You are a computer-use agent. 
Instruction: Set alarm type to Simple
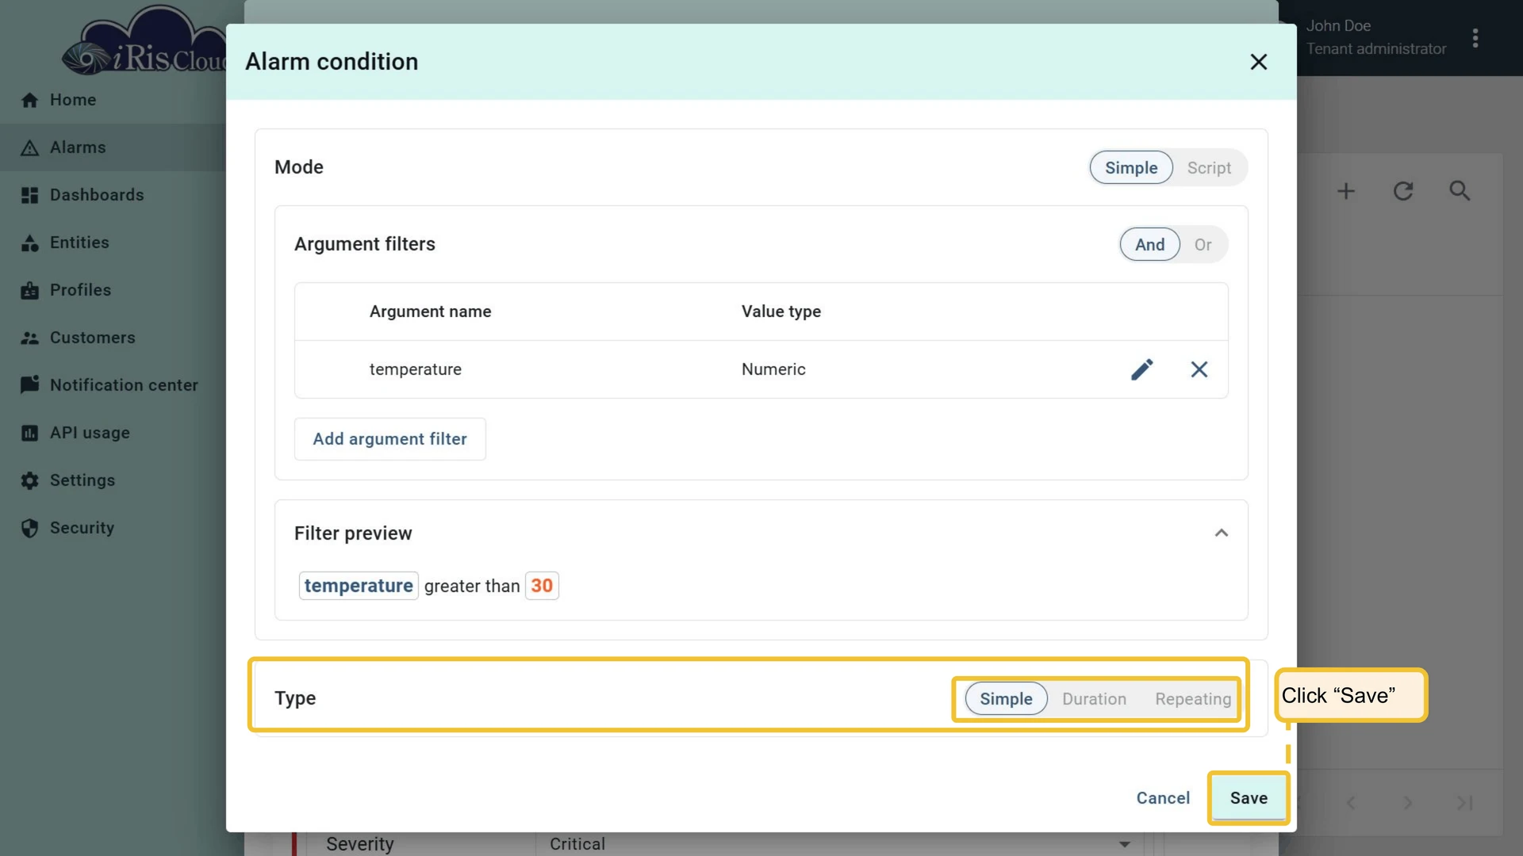point(1006,699)
